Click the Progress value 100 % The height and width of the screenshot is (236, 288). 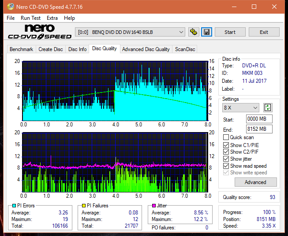269,212
